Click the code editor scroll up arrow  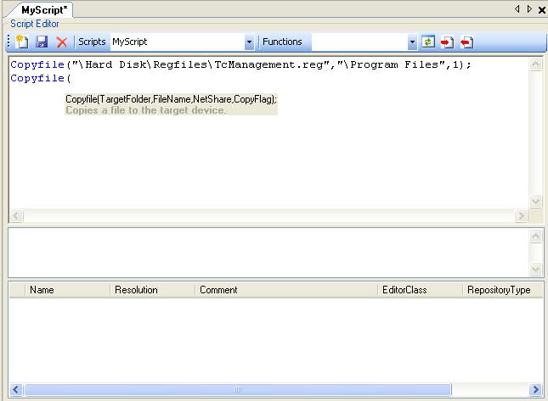[536, 64]
